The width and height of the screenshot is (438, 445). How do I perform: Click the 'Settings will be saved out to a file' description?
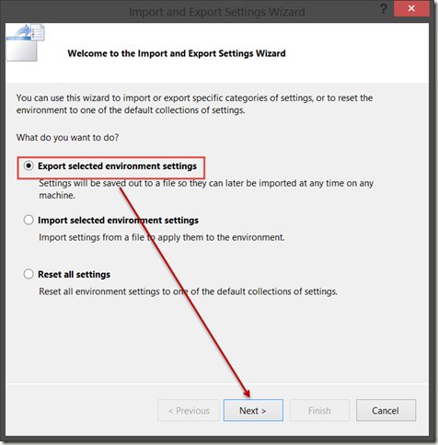[206, 189]
